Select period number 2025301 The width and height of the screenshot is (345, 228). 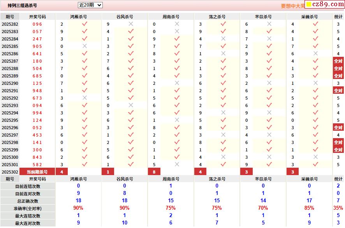(x=10, y=165)
